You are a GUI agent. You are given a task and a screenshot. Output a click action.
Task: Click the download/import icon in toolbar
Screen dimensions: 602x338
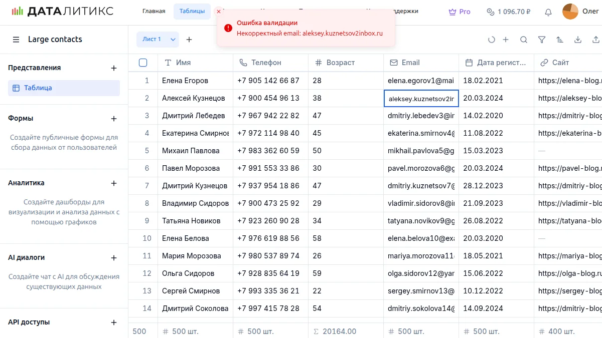click(578, 40)
